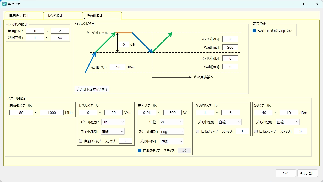Toggle 照射中に波形描画しない checkbox

[254, 31]
